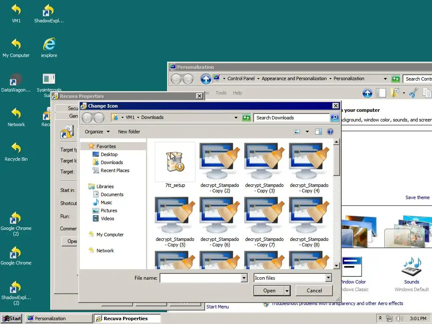Click Downloads in the address breadcrumb
The width and height of the screenshot is (432, 324).
coord(152,117)
